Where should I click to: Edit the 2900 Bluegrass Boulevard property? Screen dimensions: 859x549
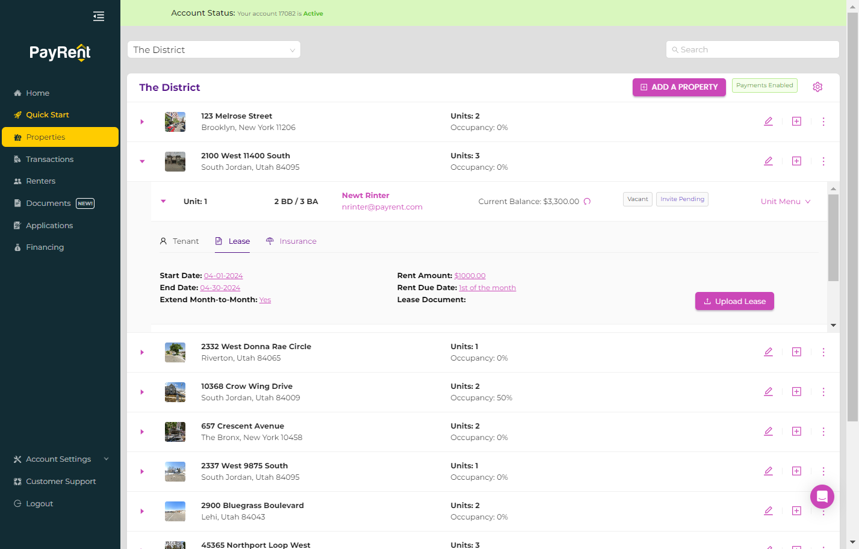(x=768, y=511)
